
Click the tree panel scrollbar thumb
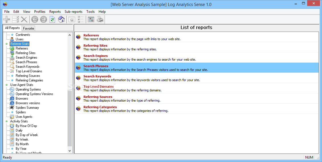click(70, 118)
